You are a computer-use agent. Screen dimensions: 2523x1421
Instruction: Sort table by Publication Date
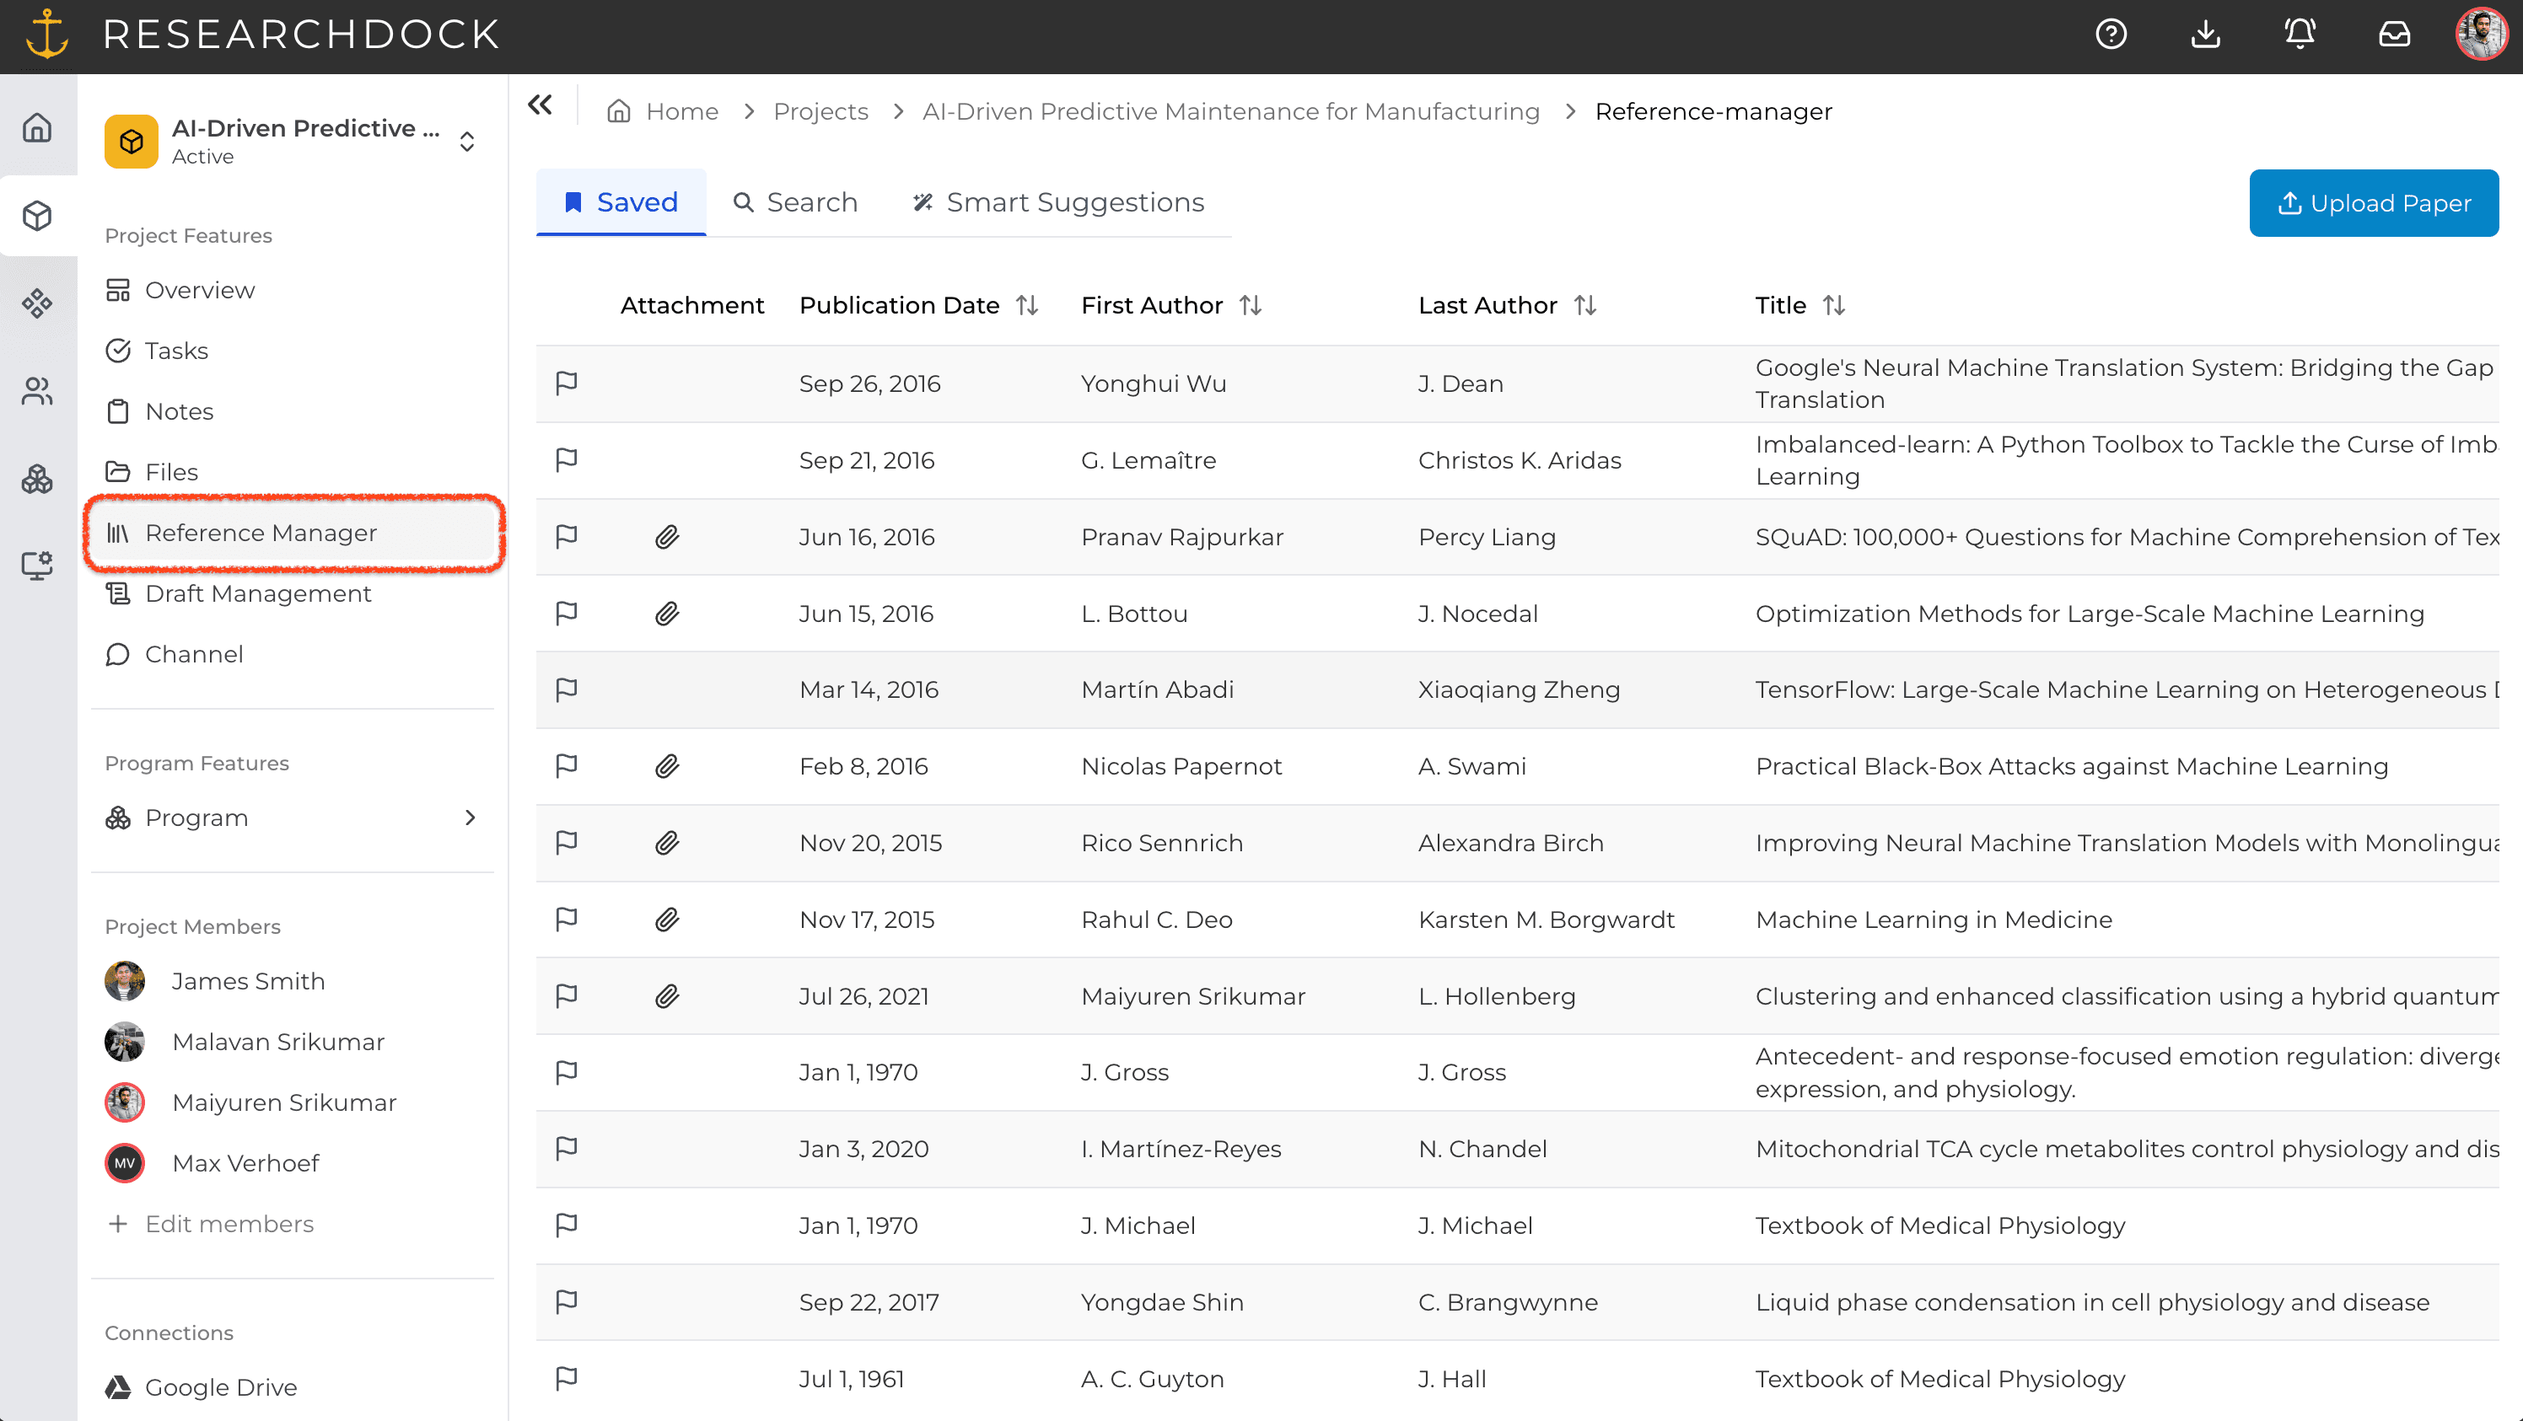pyautogui.click(x=1026, y=305)
